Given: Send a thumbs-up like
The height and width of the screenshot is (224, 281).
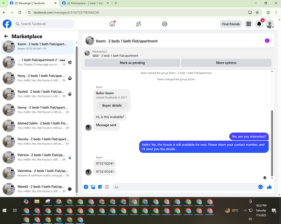Looking at the screenshot, I should [269, 187].
